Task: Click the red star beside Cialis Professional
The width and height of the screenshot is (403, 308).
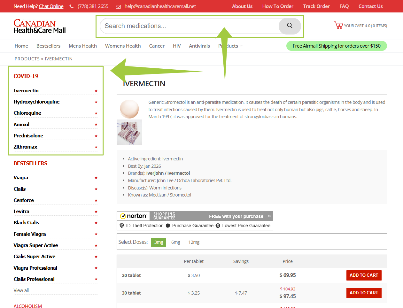Action: point(96,279)
